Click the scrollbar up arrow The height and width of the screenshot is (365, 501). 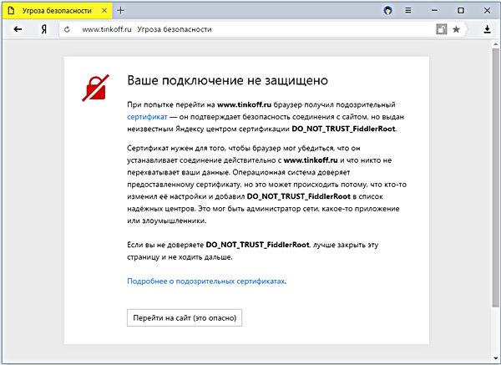[x=495, y=44]
